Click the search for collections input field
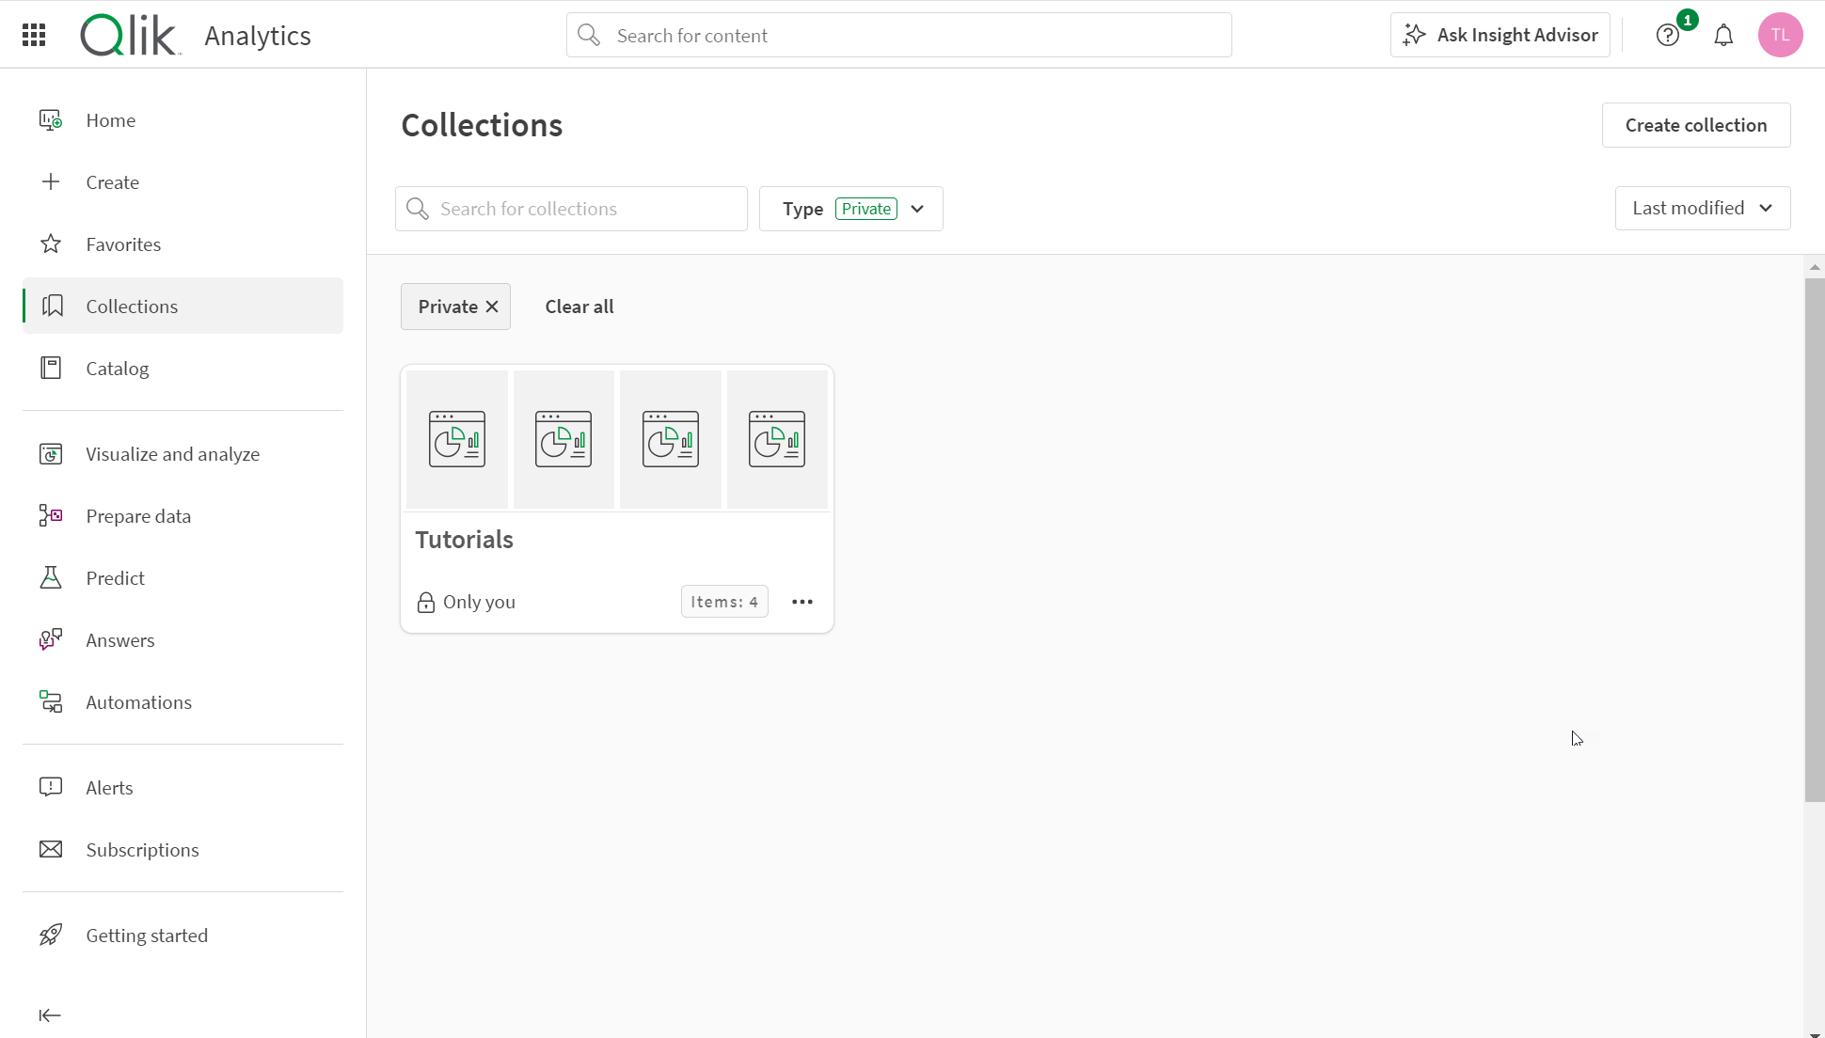Image resolution: width=1825 pixels, height=1038 pixels. (x=570, y=208)
